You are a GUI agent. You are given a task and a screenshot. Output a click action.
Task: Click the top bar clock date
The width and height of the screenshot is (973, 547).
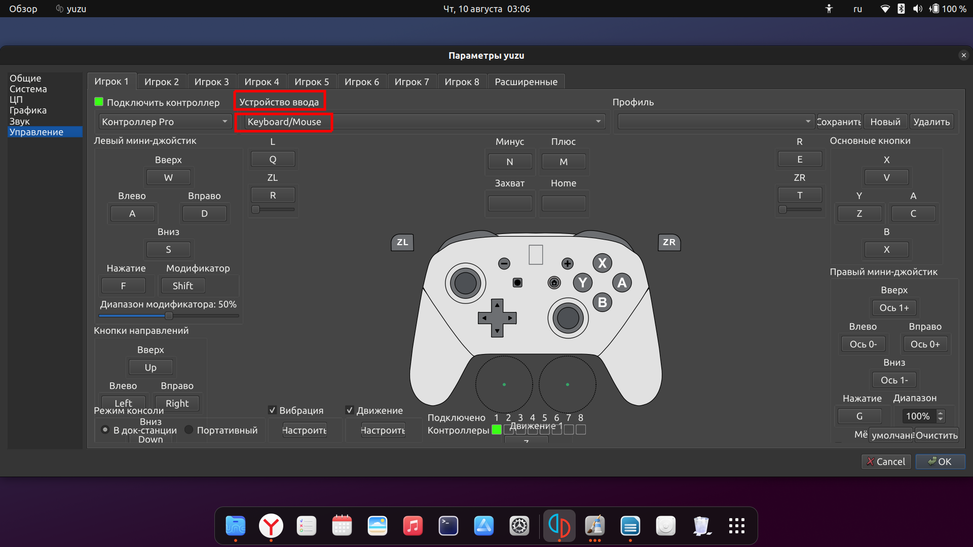coord(486,9)
